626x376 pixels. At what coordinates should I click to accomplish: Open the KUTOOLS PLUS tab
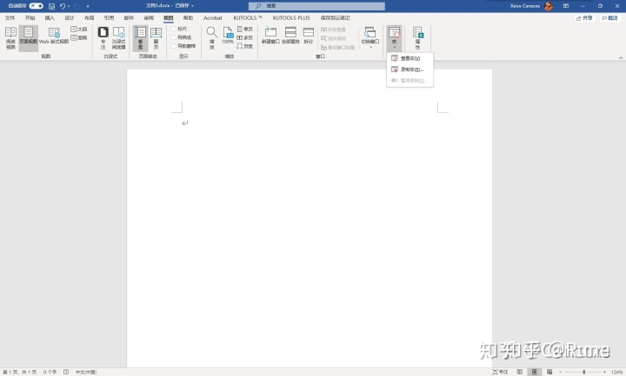tap(291, 18)
